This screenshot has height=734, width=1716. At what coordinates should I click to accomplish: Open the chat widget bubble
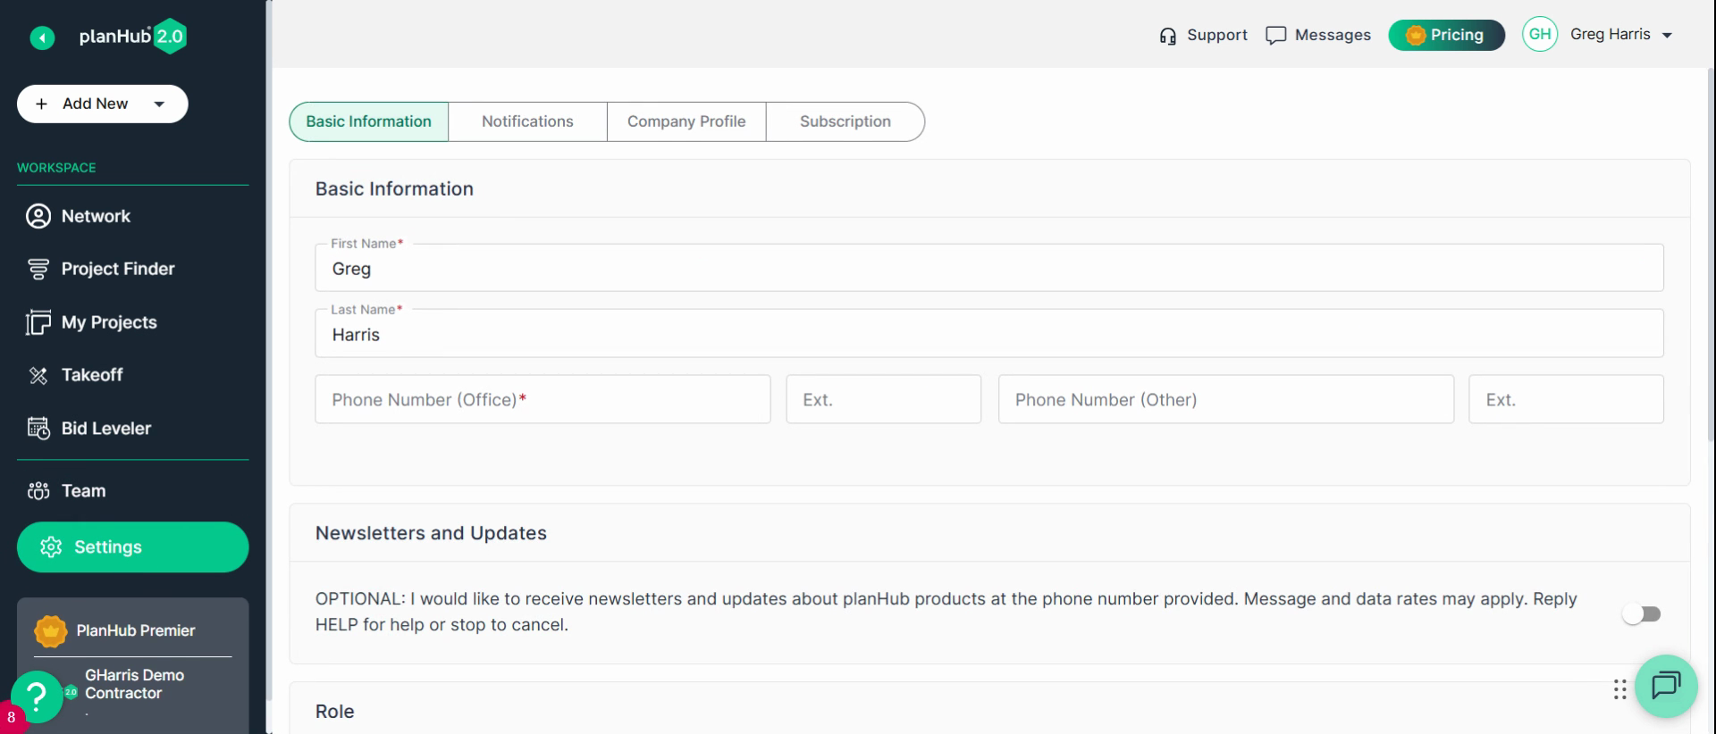pyautogui.click(x=1666, y=686)
